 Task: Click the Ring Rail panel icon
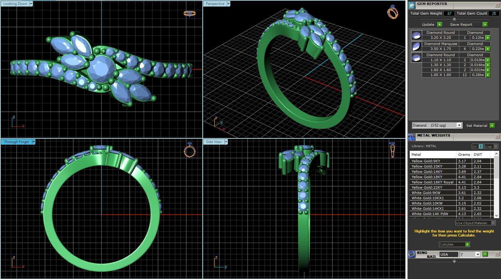click(x=412, y=254)
